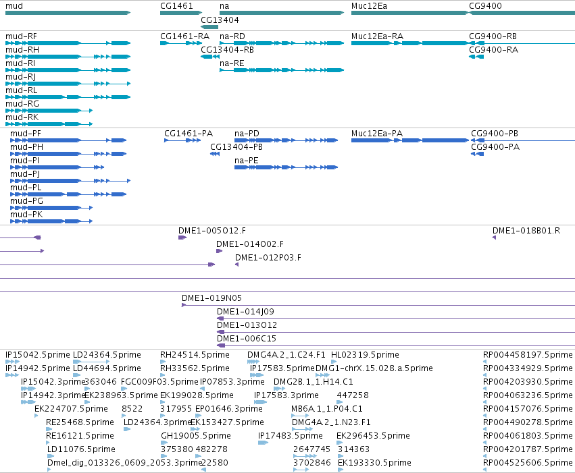Image resolution: width=575 pixels, height=473 pixels.
Task: Open EST RE25468.5prime
Action: click(x=49, y=429)
